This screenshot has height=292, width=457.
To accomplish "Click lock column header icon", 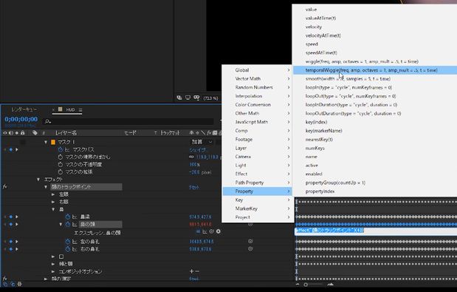I will click(x=22, y=133).
